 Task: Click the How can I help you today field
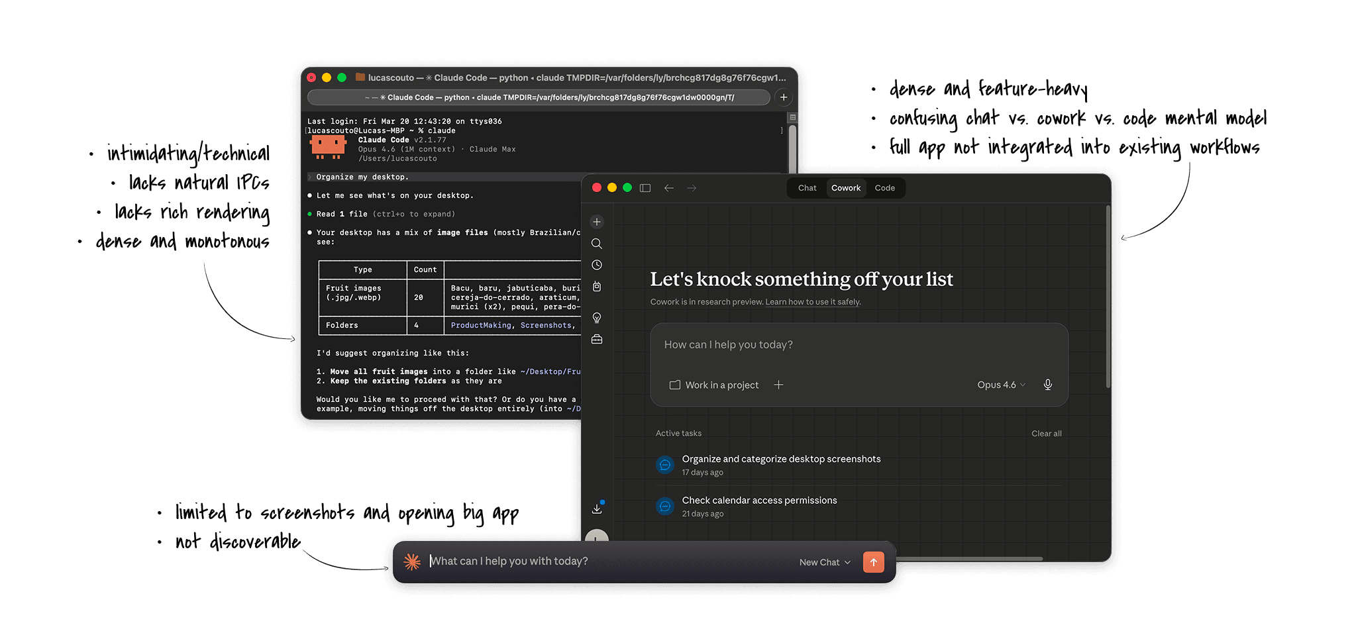[859, 345]
